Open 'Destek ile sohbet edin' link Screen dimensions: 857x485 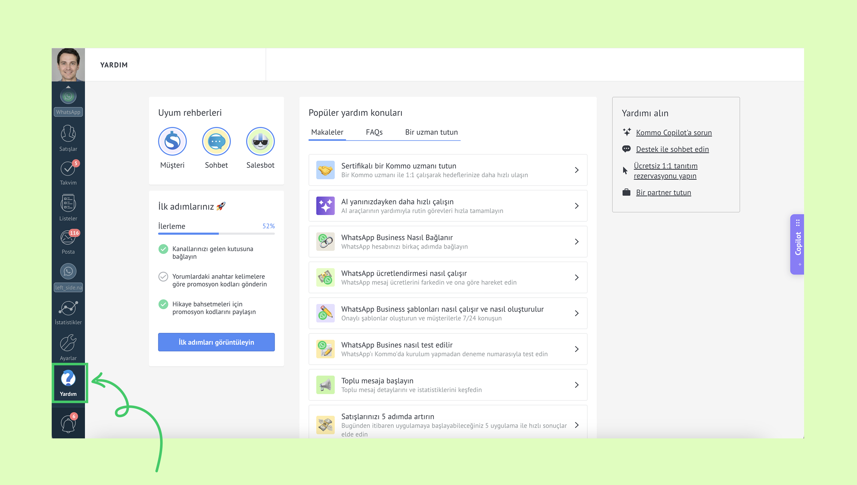click(672, 149)
